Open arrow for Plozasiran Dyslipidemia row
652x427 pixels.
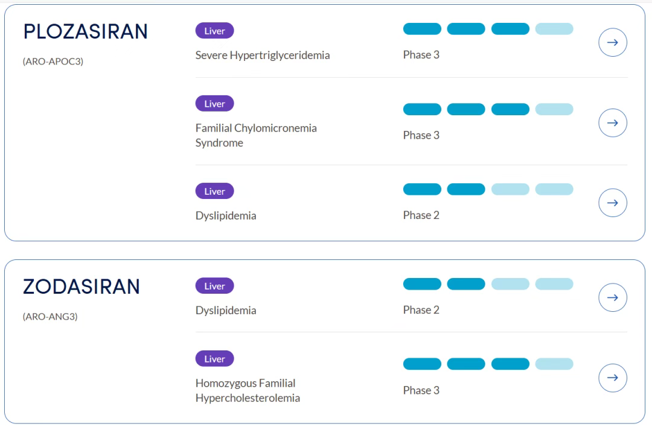point(612,203)
